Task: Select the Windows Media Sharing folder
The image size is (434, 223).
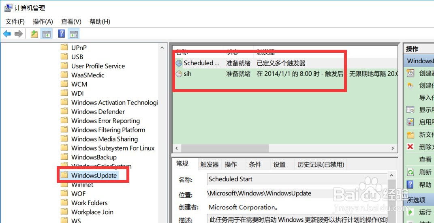Action: 105,139
